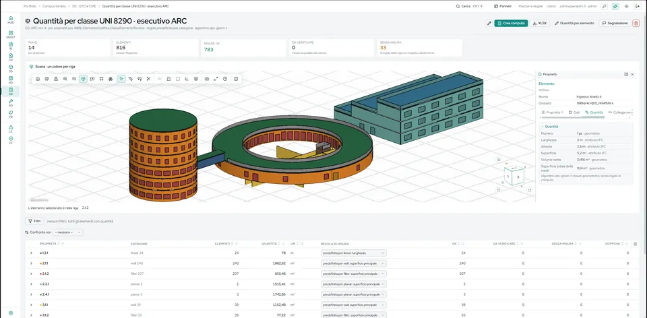Select the 7D module icon

coord(11,113)
